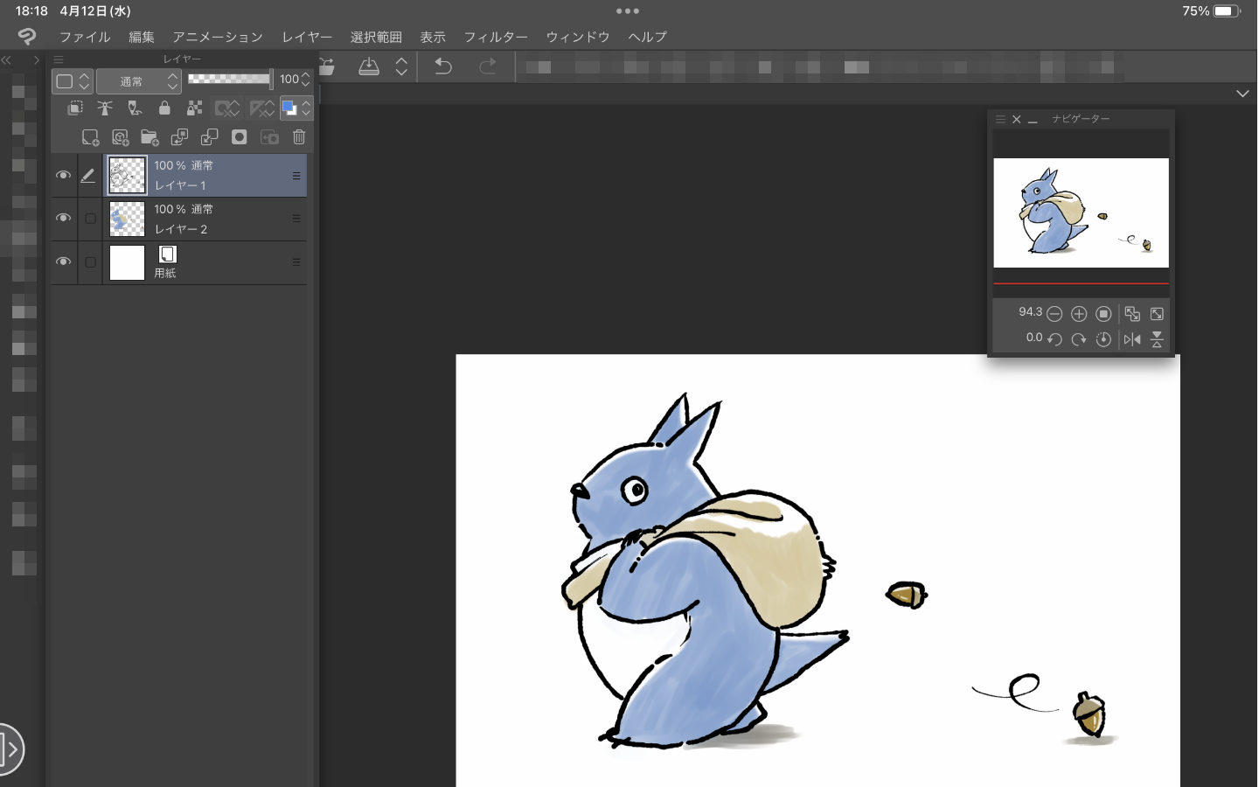Tap the Delete Layer trash icon
This screenshot has width=1259, height=787.
(299, 137)
